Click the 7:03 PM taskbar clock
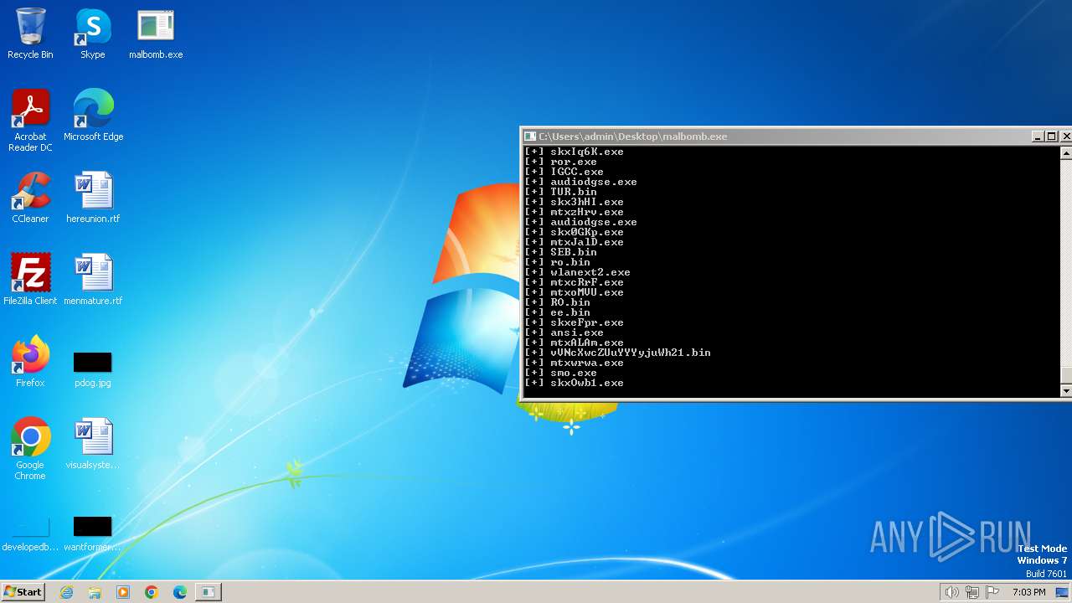The height and width of the screenshot is (603, 1072). pos(1028,592)
